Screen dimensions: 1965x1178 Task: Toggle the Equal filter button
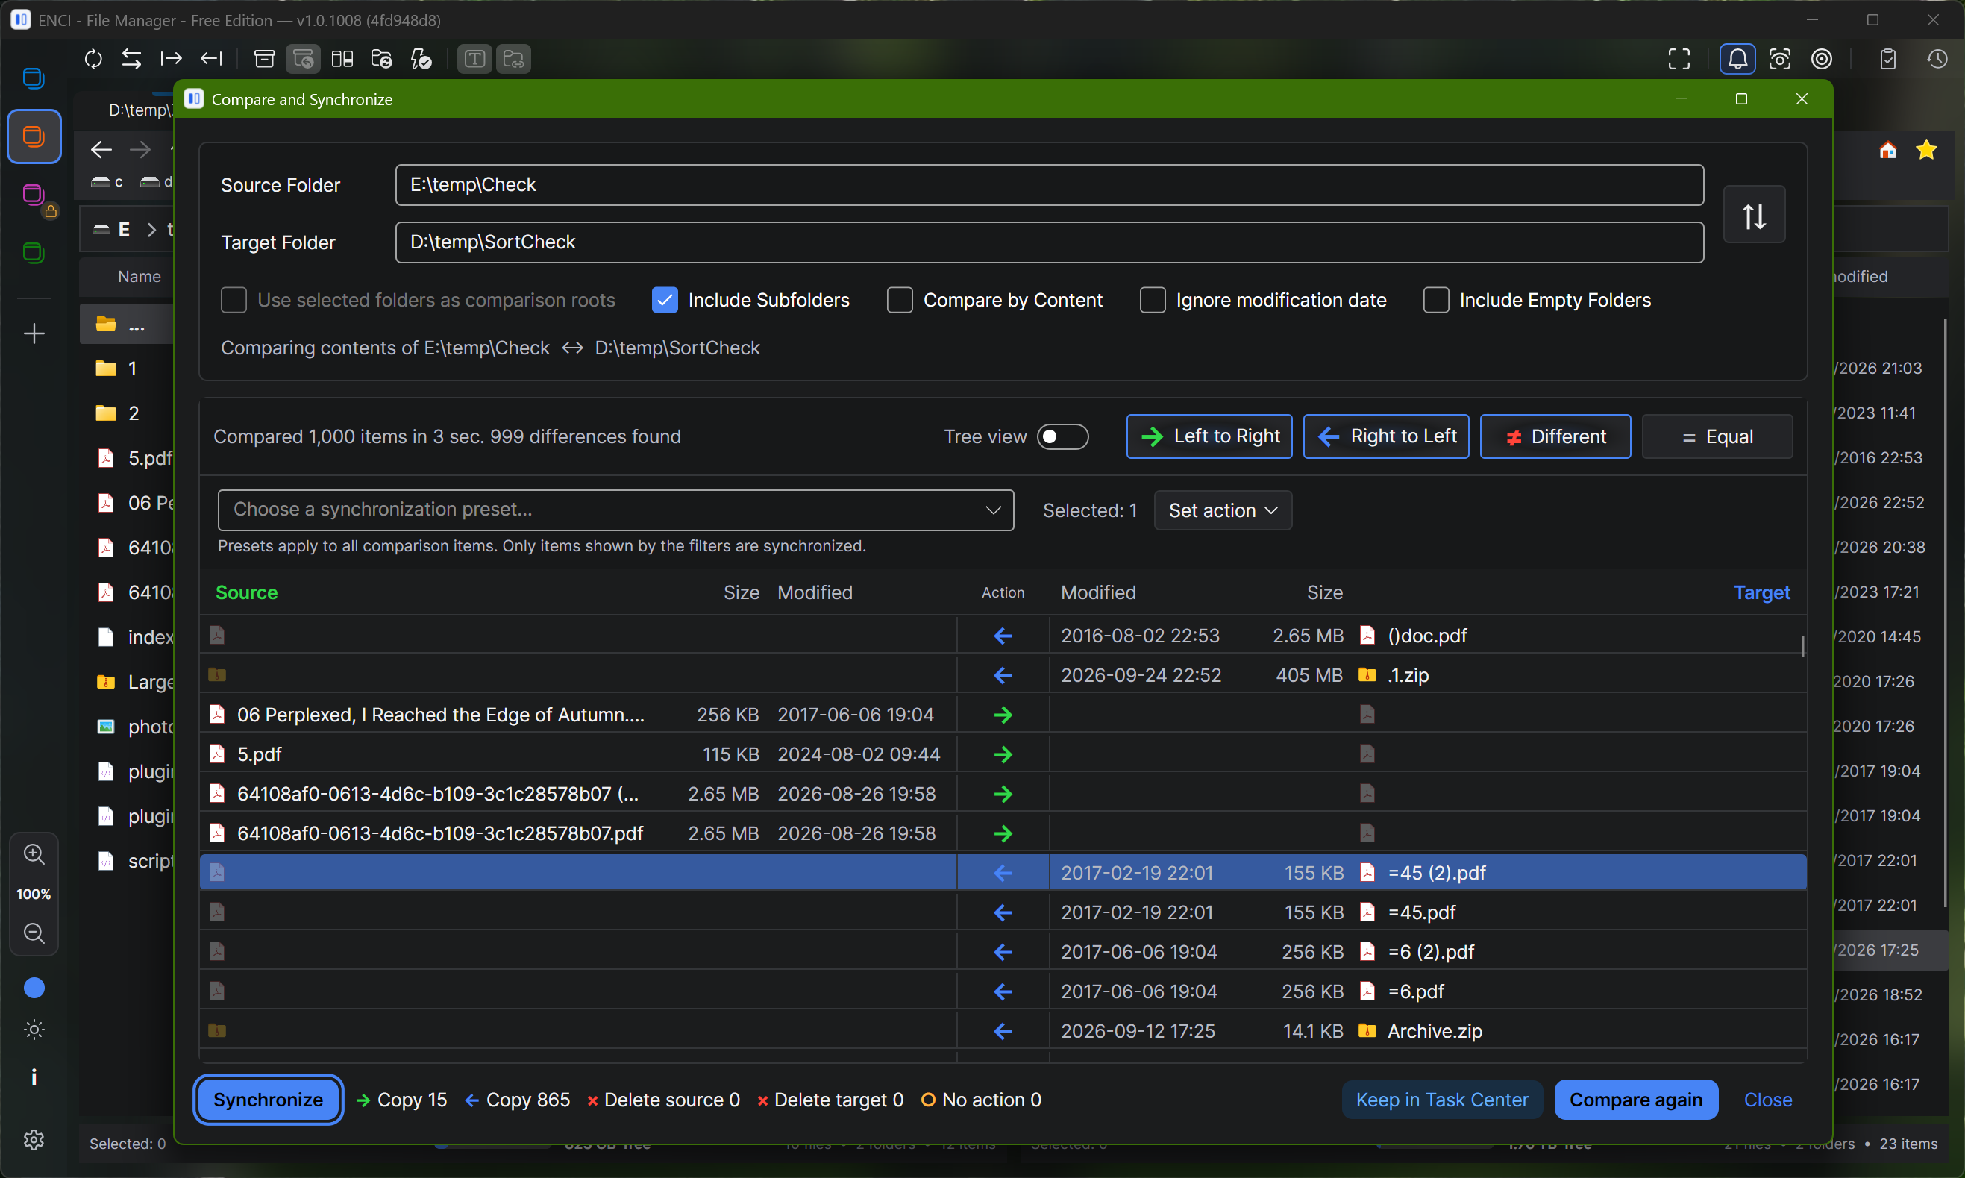pyautogui.click(x=1717, y=436)
